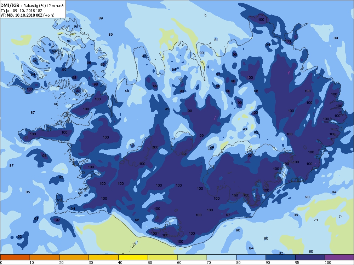
Task: Click the map value 82 near the bottom edge
Action: [x=281, y=253]
